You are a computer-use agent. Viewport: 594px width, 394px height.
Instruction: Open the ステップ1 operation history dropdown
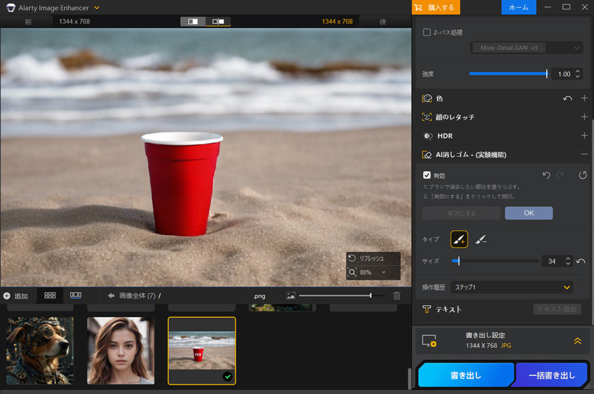[x=512, y=286]
